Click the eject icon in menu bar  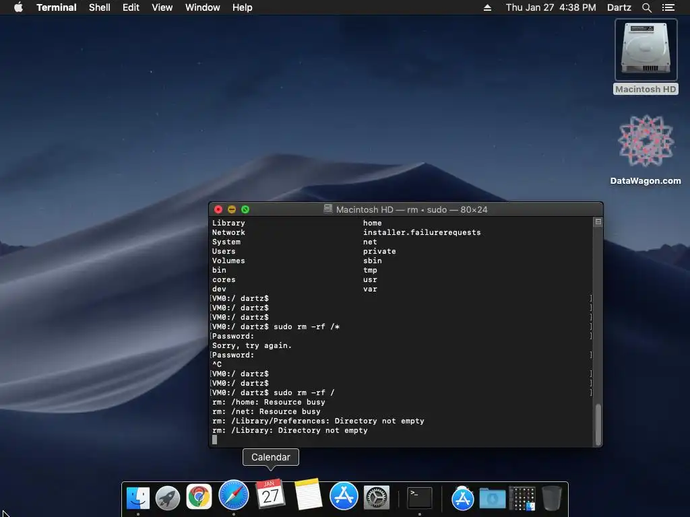pyautogui.click(x=487, y=7)
